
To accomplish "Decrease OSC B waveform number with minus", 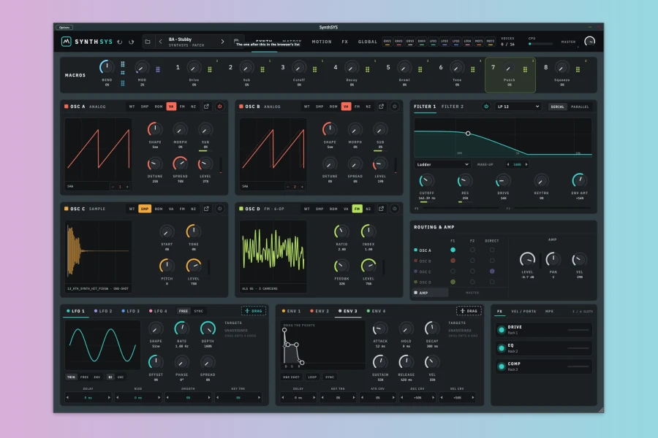I will 287,187.
